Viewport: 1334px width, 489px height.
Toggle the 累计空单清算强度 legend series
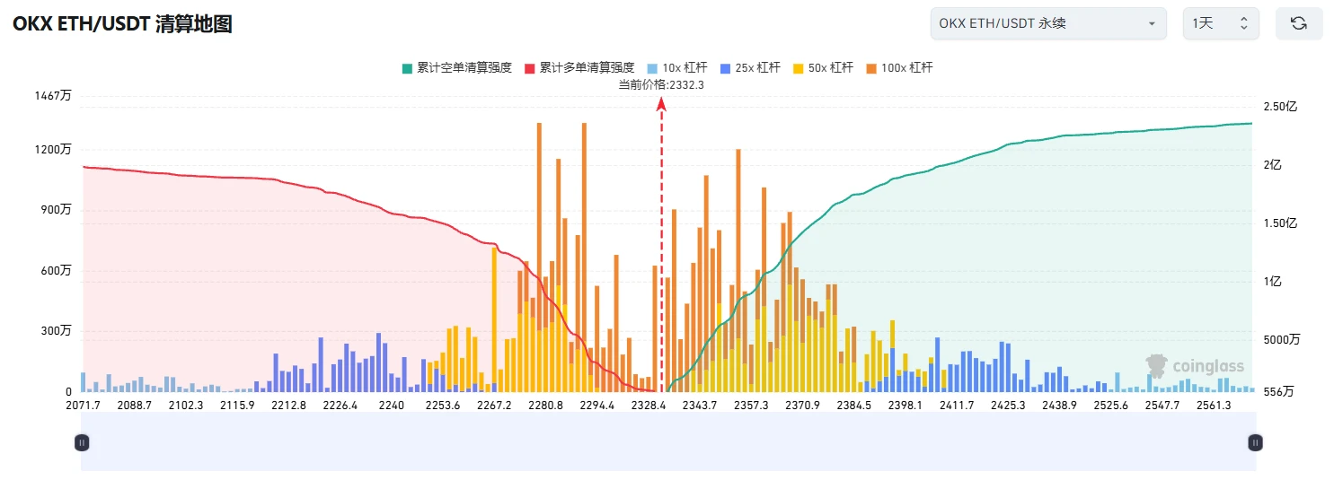pyautogui.click(x=456, y=67)
